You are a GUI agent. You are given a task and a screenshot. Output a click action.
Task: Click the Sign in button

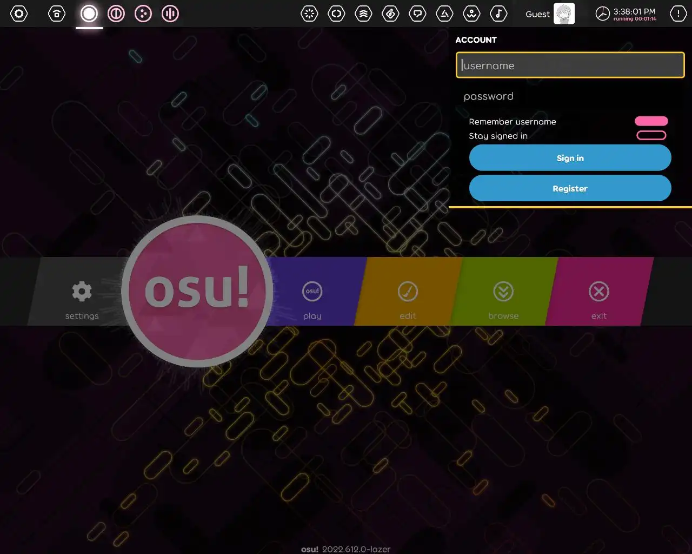point(570,158)
